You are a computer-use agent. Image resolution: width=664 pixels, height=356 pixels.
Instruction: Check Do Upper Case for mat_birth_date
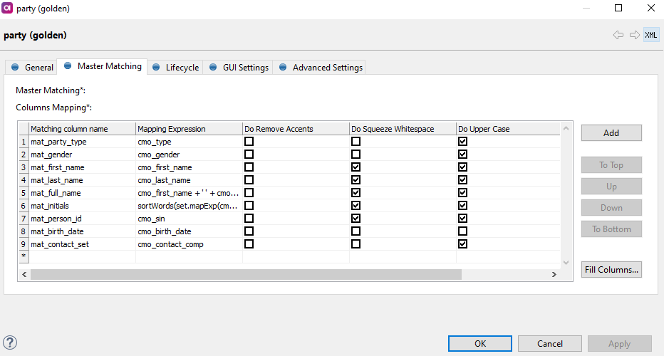coord(462,231)
